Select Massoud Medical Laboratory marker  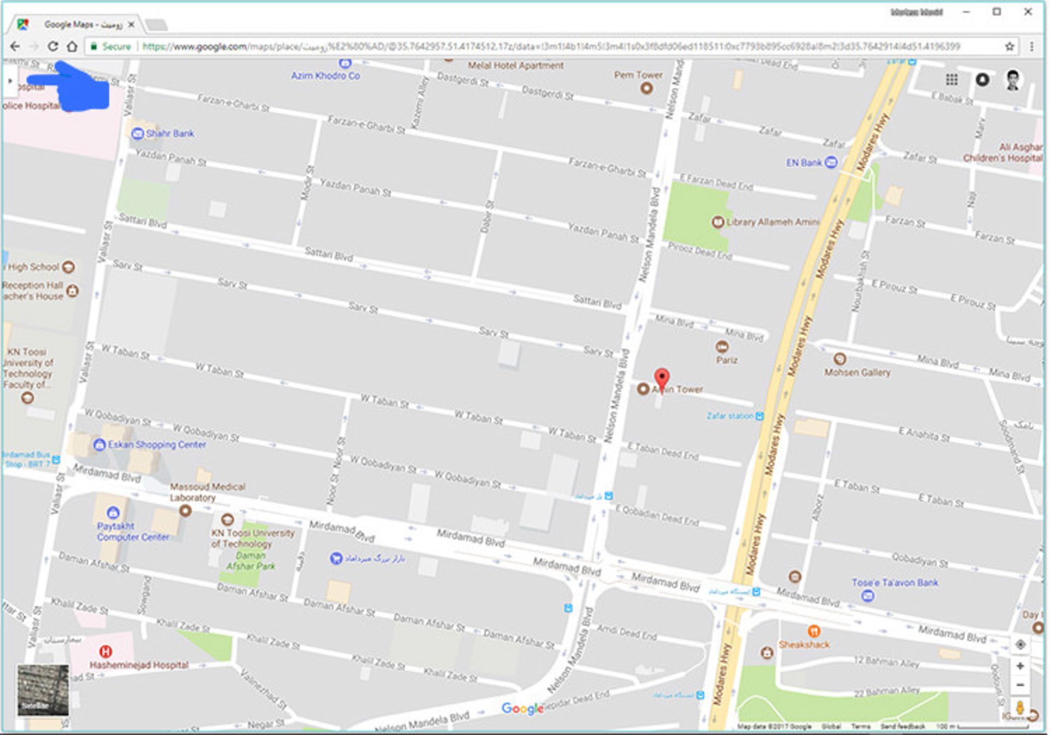pos(185,511)
